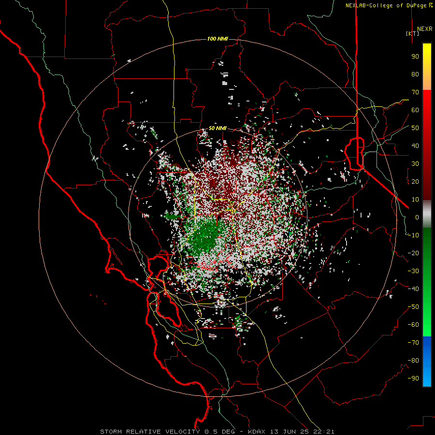Click the positive 80 scale label
The height and width of the screenshot is (435, 435).
coord(415,74)
